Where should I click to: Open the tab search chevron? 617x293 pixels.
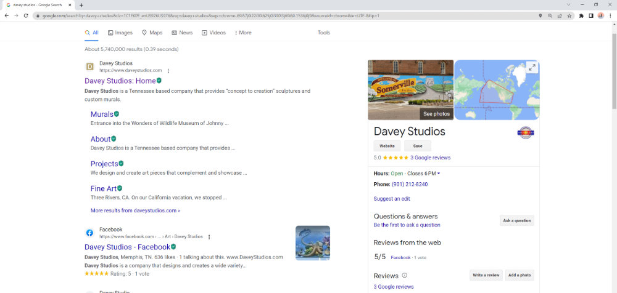point(569,5)
